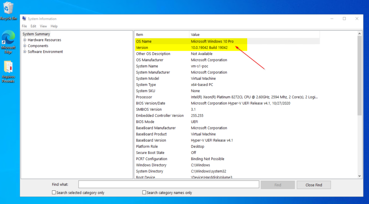Image resolution: width=369 pixels, height=204 pixels.
Task: Select the BIOS Version/Date row
Action: click(x=227, y=103)
